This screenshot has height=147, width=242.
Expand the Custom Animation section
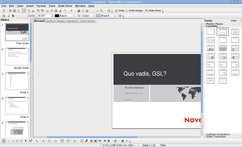click(x=217, y=134)
